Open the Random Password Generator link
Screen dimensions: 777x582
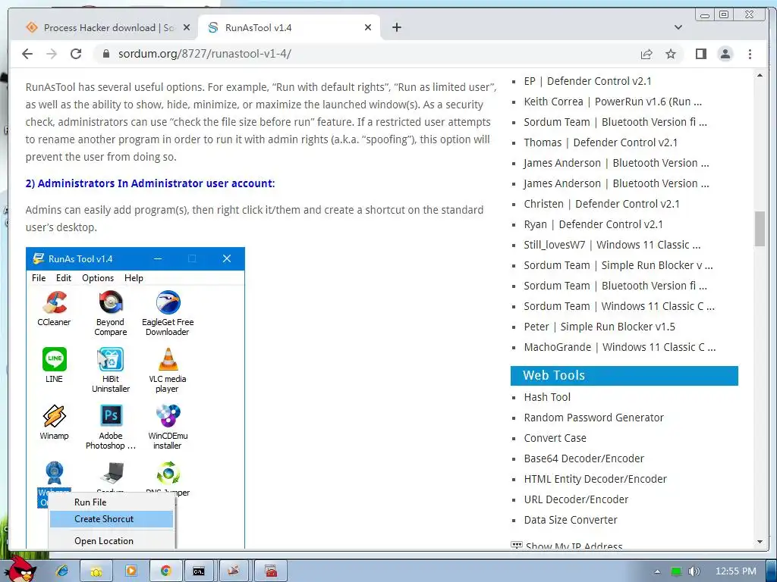tap(593, 418)
